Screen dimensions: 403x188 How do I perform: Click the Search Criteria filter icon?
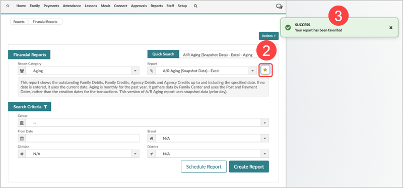(x=45, y=107)
